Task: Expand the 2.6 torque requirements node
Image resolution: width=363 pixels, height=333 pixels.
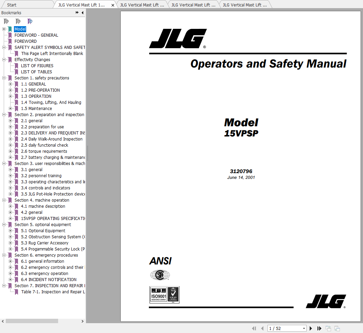Action: (x=11, y=151)
